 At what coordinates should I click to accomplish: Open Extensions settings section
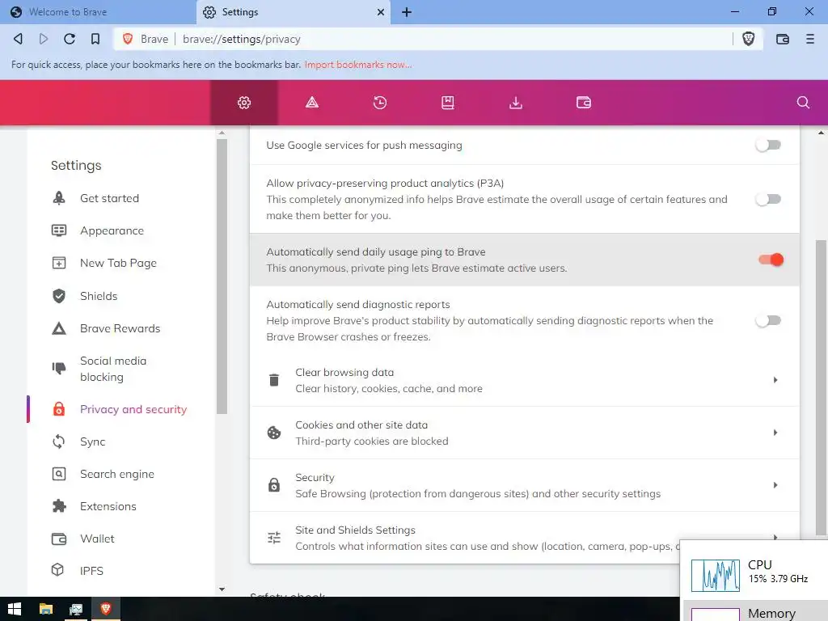point(108,506)
